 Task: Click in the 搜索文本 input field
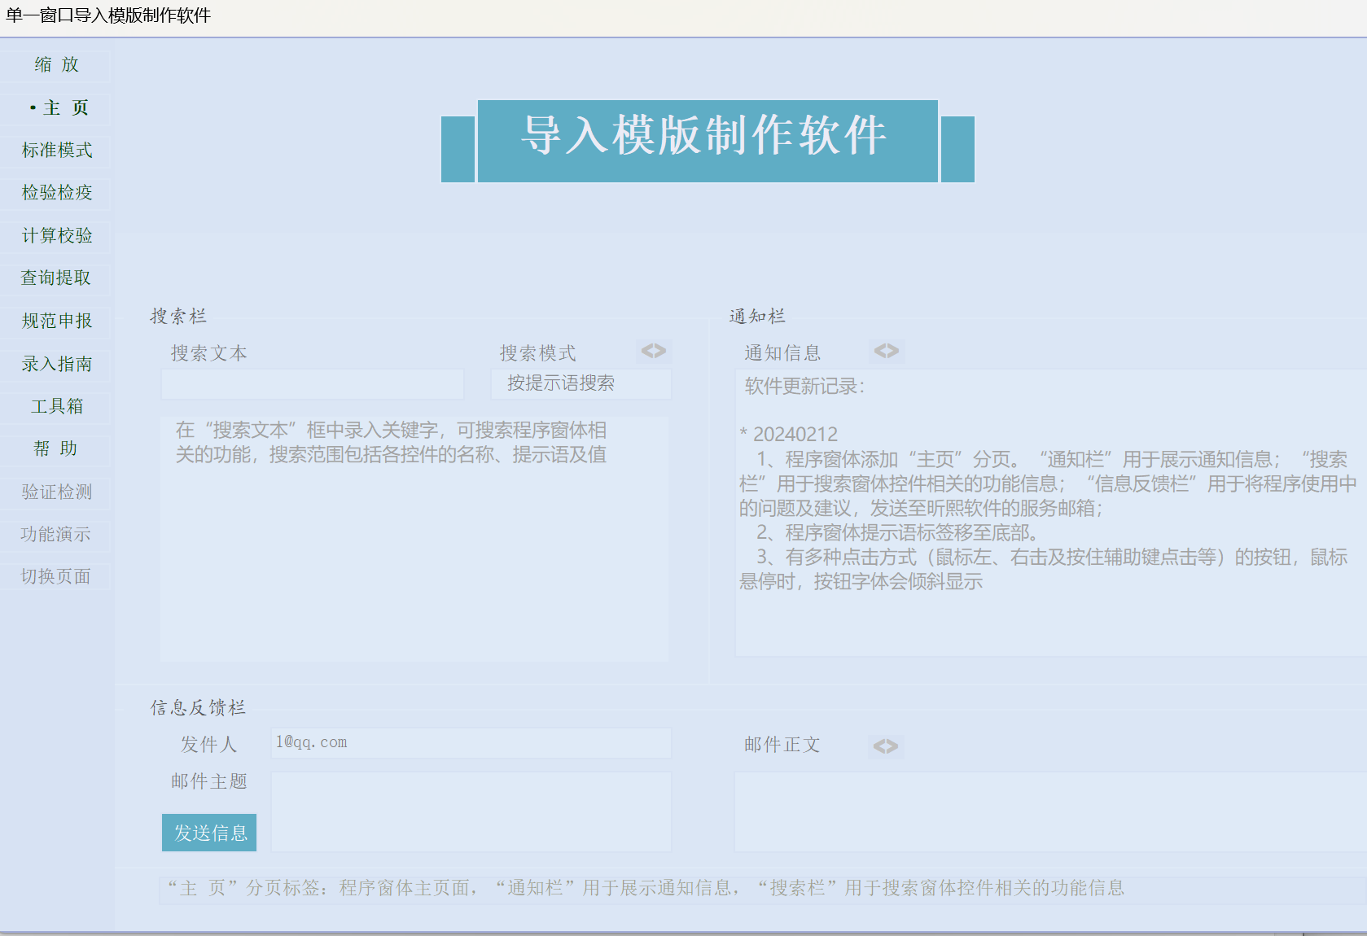[x=313, y=384]
